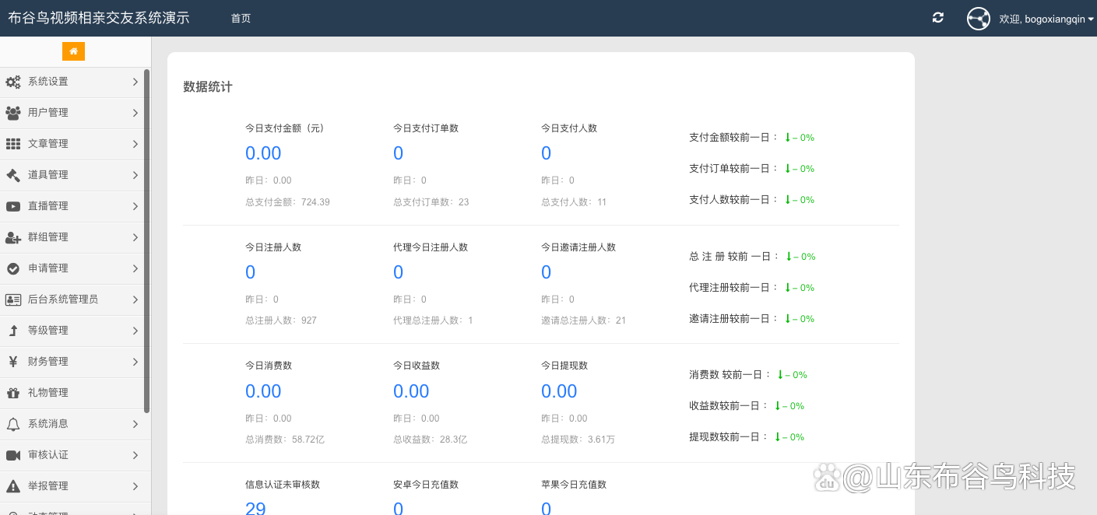1097x515 pixels.
Task: Click the ID card icon beside 后台系统管理员
Action: 13,300
